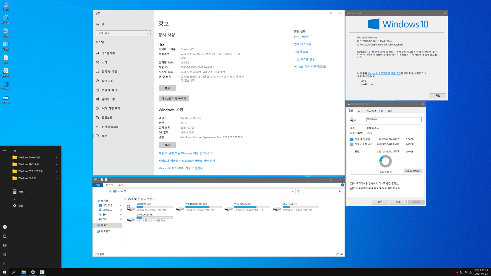
Task: Open the DATA_HDD (G:) drive in Explorer
Action: [x=150, y=217]
